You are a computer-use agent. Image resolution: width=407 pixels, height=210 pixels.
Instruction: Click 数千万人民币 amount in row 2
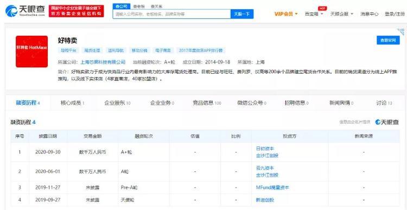(x=92, y=171)
